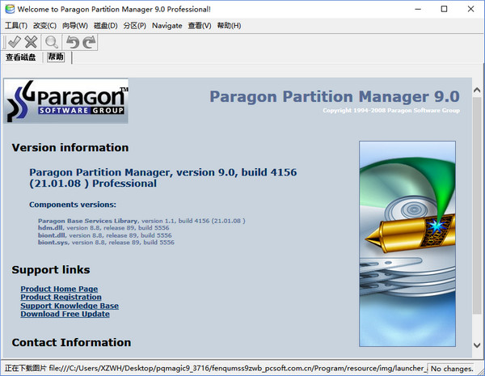Viewport: 485px width, 376px height.
Task: Click the hard disk artwork image
Action: point(407,243)
